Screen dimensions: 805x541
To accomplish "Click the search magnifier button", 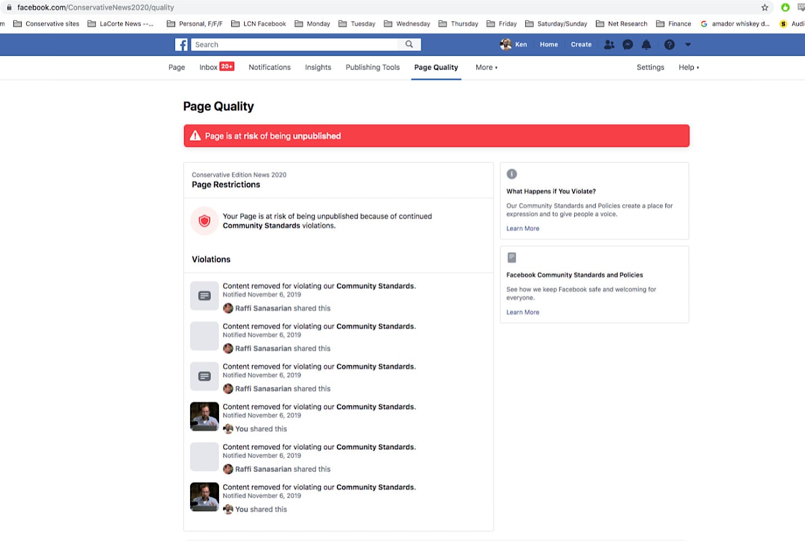I will 409,44.
